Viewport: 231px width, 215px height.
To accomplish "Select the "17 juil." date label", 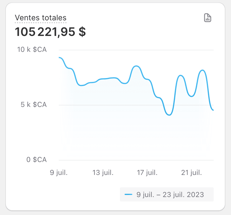I will 147,173.
